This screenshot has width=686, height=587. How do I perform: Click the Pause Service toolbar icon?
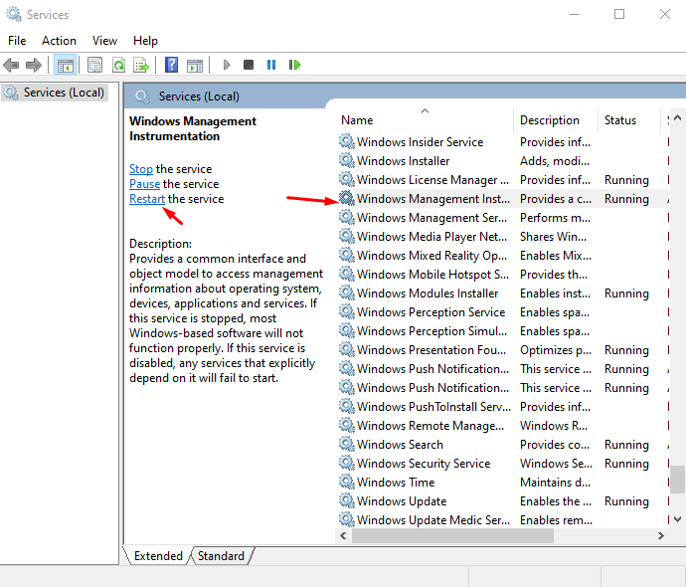click(271, 66)
